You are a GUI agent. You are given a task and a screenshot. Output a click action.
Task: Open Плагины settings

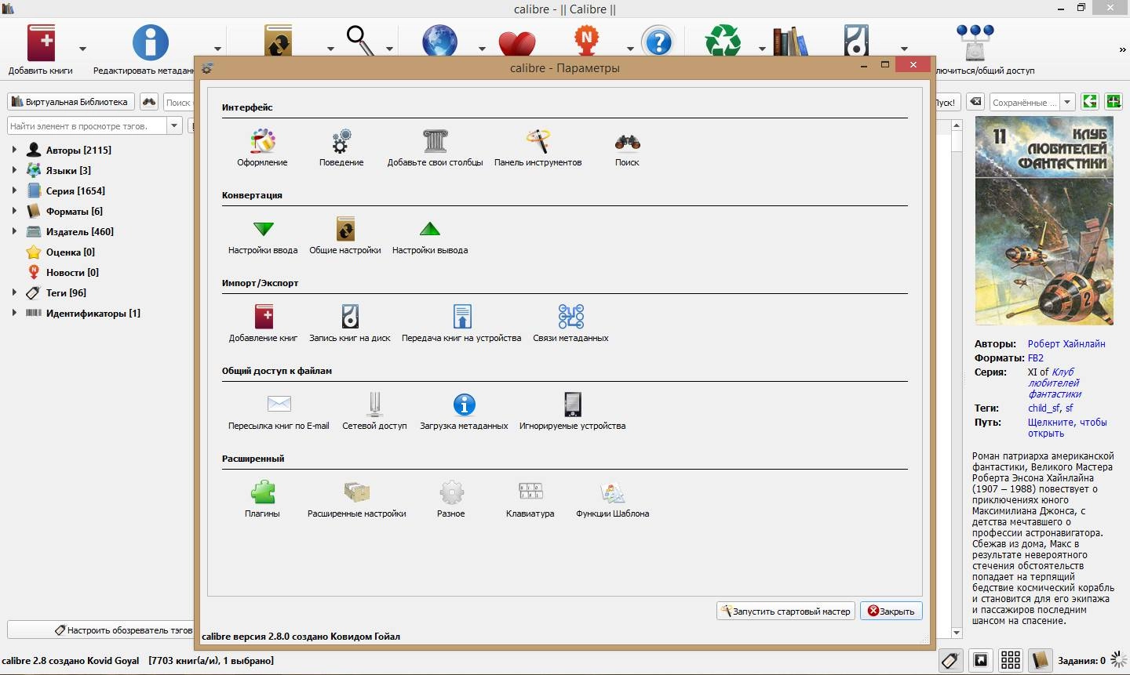[x=263, y=499]
